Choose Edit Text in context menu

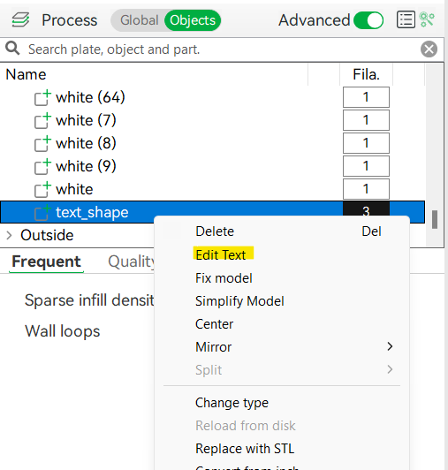[282, 254]
